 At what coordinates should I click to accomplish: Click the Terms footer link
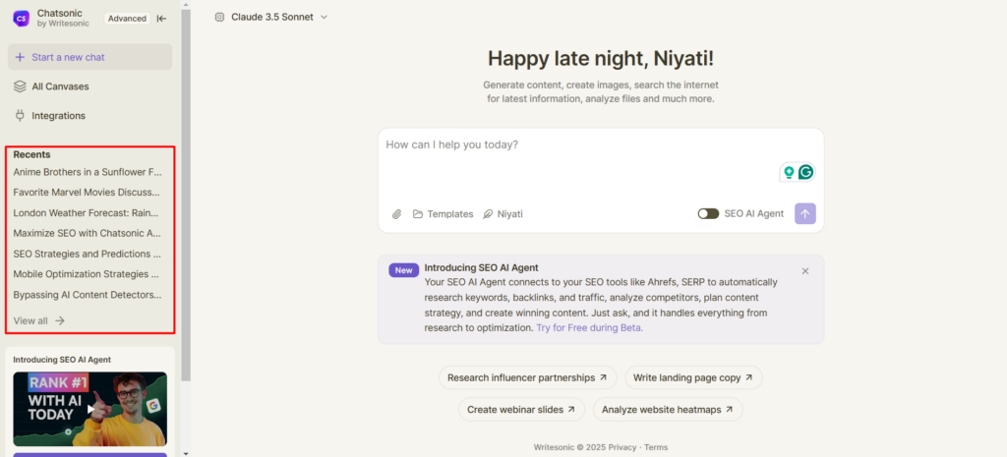[656, 447]
